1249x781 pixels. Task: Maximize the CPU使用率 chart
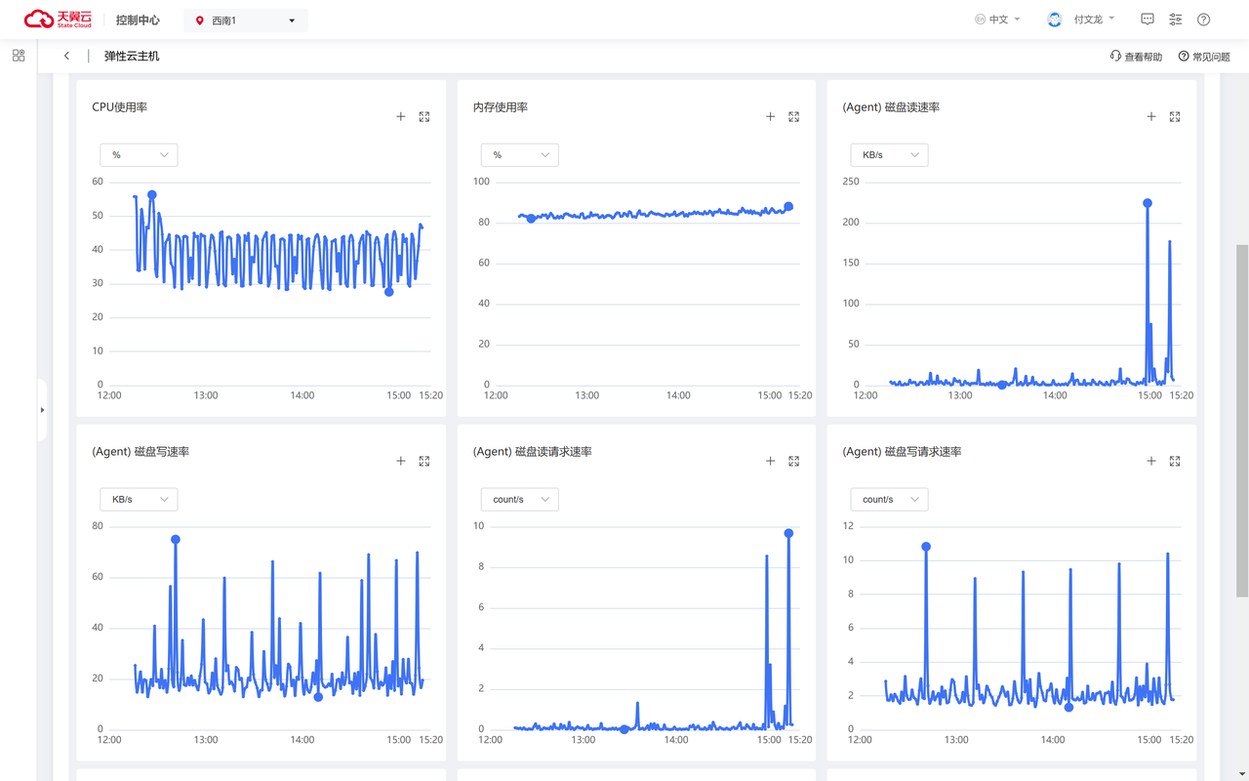click(x=424, y=116)
